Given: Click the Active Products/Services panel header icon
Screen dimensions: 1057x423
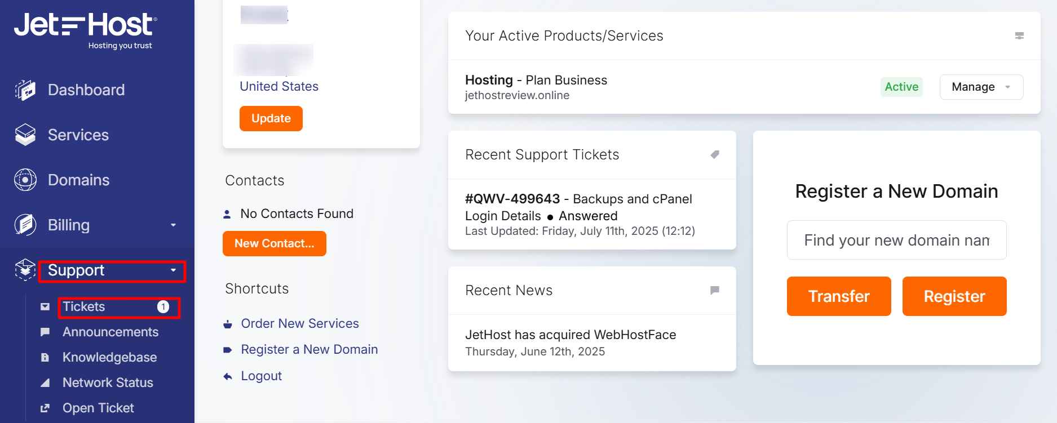Looking at the screenshot, I should tap(1019, 35).
